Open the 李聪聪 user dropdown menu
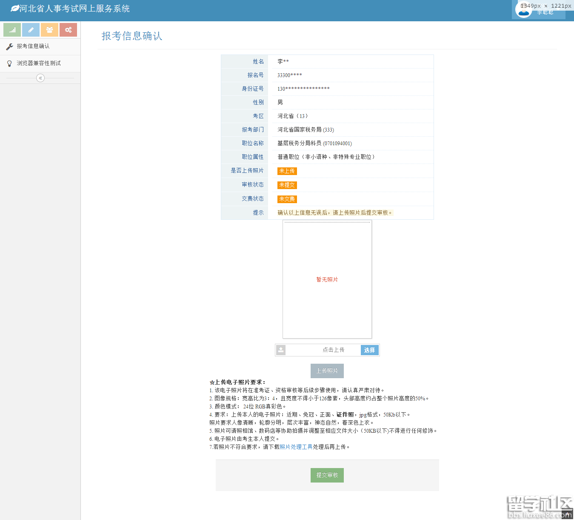574x520 pixels. point(545,13)
